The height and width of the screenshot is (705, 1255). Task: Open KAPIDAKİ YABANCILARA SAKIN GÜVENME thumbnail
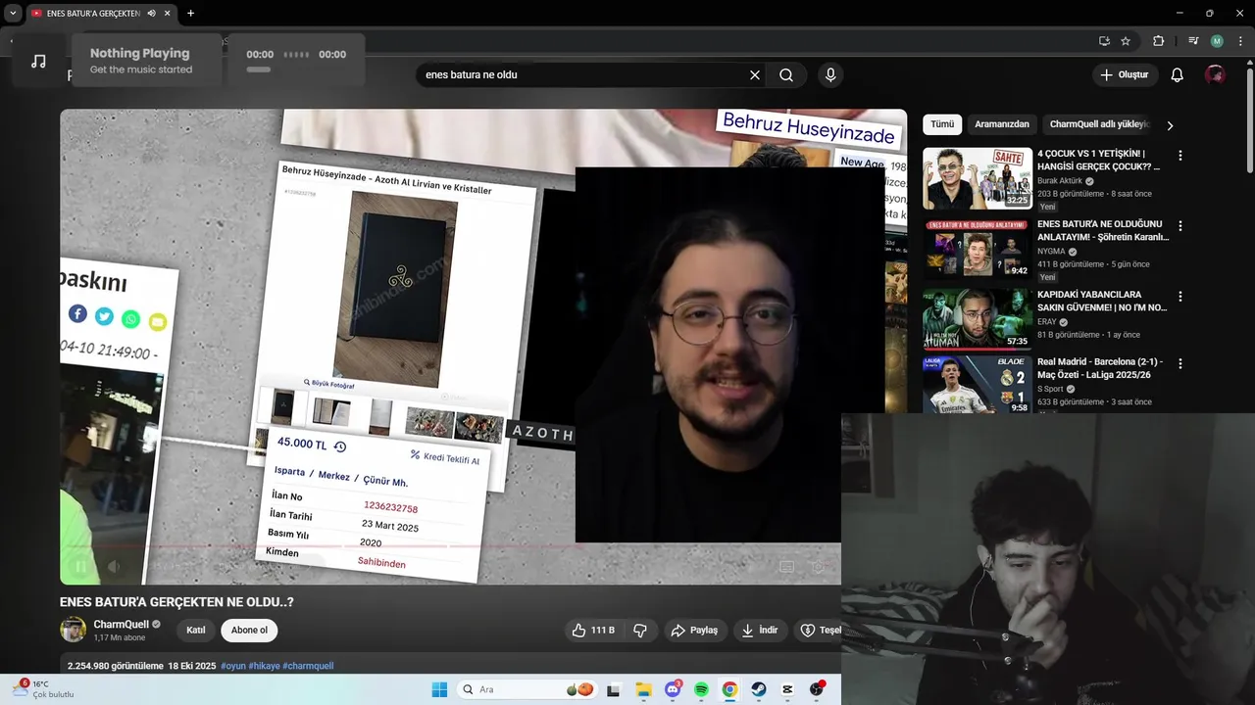978,319
